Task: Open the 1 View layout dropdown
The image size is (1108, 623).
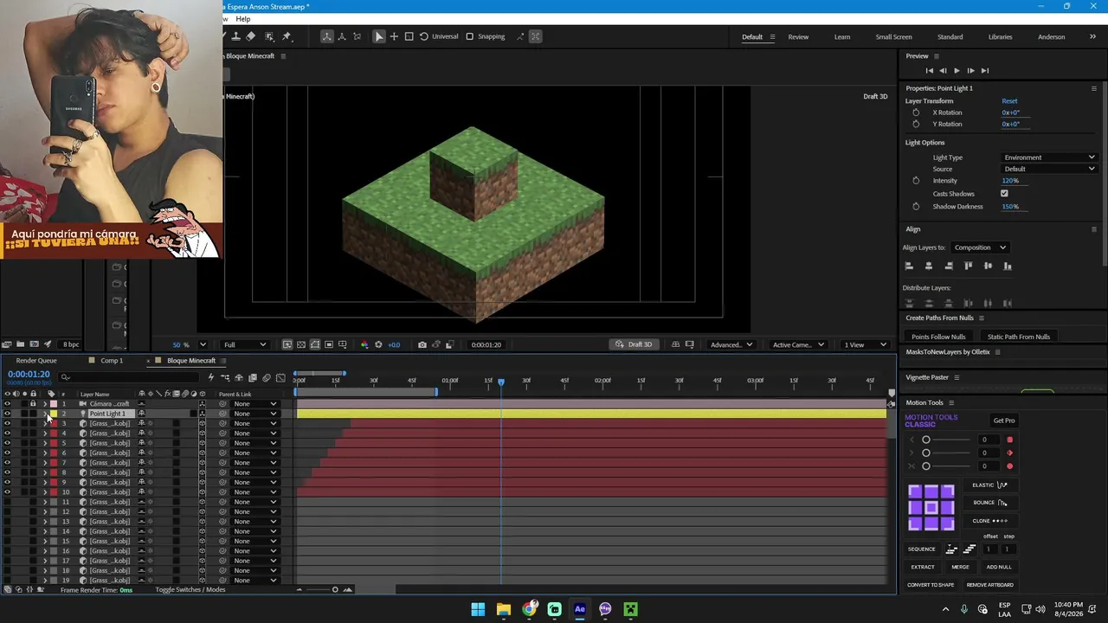Action: pos(866,345)
